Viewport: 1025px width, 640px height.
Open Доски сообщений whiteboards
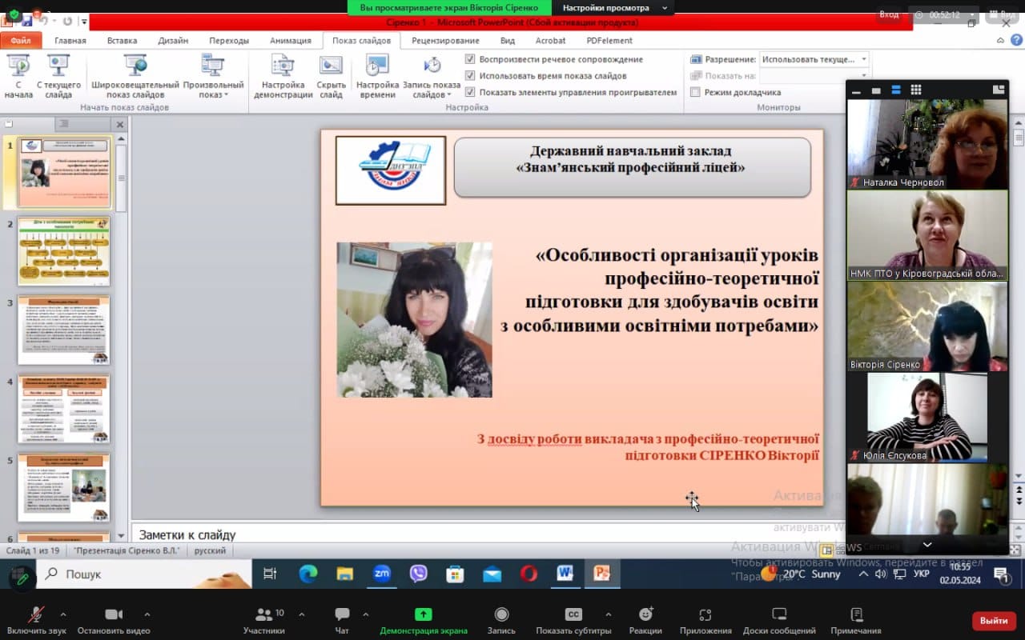pyautogui.click(x=779, y=620)
